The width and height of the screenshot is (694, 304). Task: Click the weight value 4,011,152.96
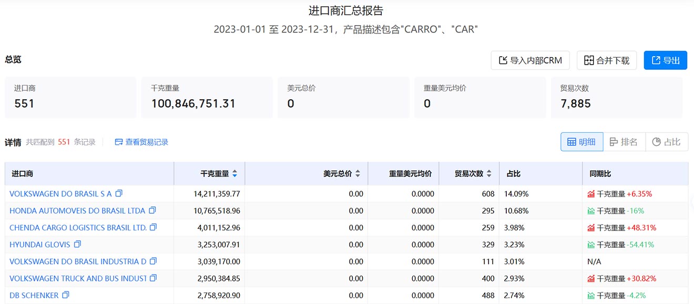coord(219,227)
